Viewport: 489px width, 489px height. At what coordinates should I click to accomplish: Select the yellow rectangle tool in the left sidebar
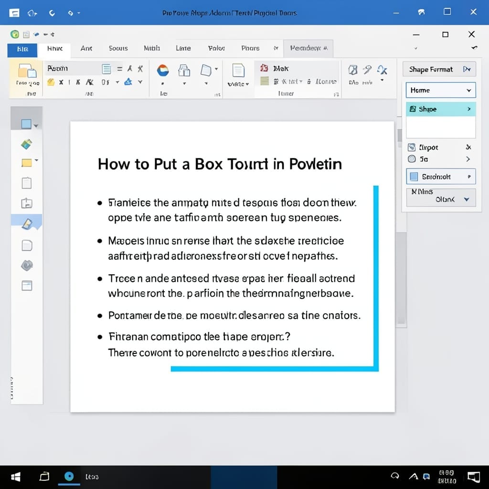click(27, 163)
